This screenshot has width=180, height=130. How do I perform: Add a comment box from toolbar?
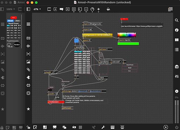click(x=61, y=9)
